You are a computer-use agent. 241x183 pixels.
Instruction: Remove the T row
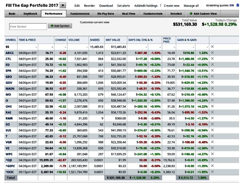212,136
